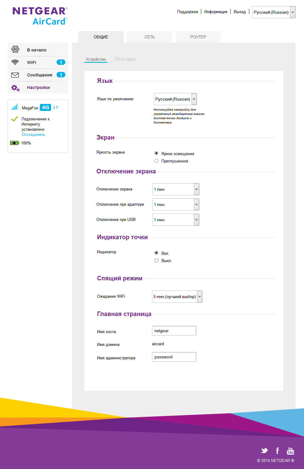Image resolution: width=304 pixels, height=469 pixels.
Task: Open the Facebook icon link
Action: 277,450
